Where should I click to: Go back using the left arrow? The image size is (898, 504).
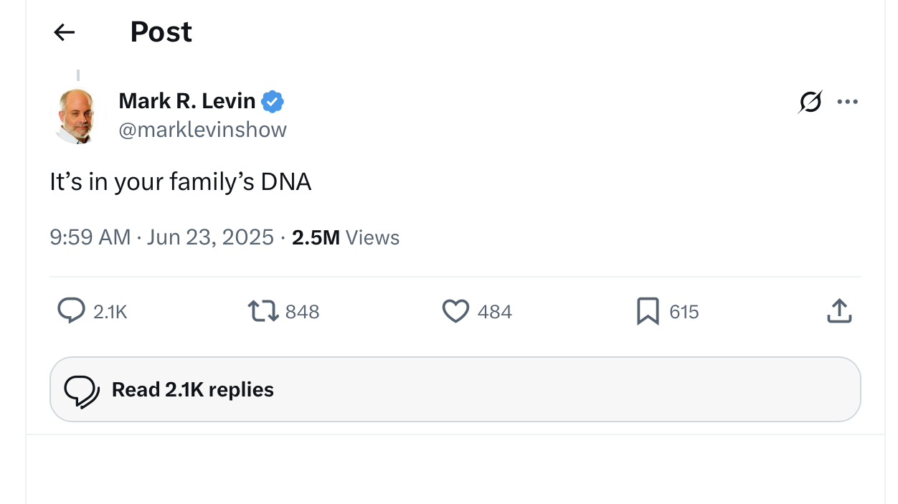pyautogui.click(x=65, y=32)
